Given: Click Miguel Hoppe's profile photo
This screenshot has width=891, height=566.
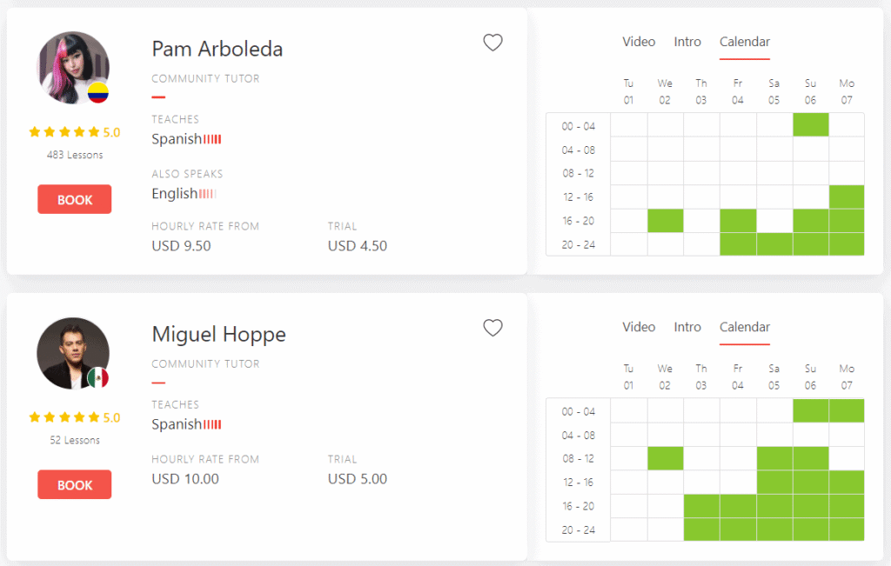Looking at the screenshot, I should click(x=73, y=353).
